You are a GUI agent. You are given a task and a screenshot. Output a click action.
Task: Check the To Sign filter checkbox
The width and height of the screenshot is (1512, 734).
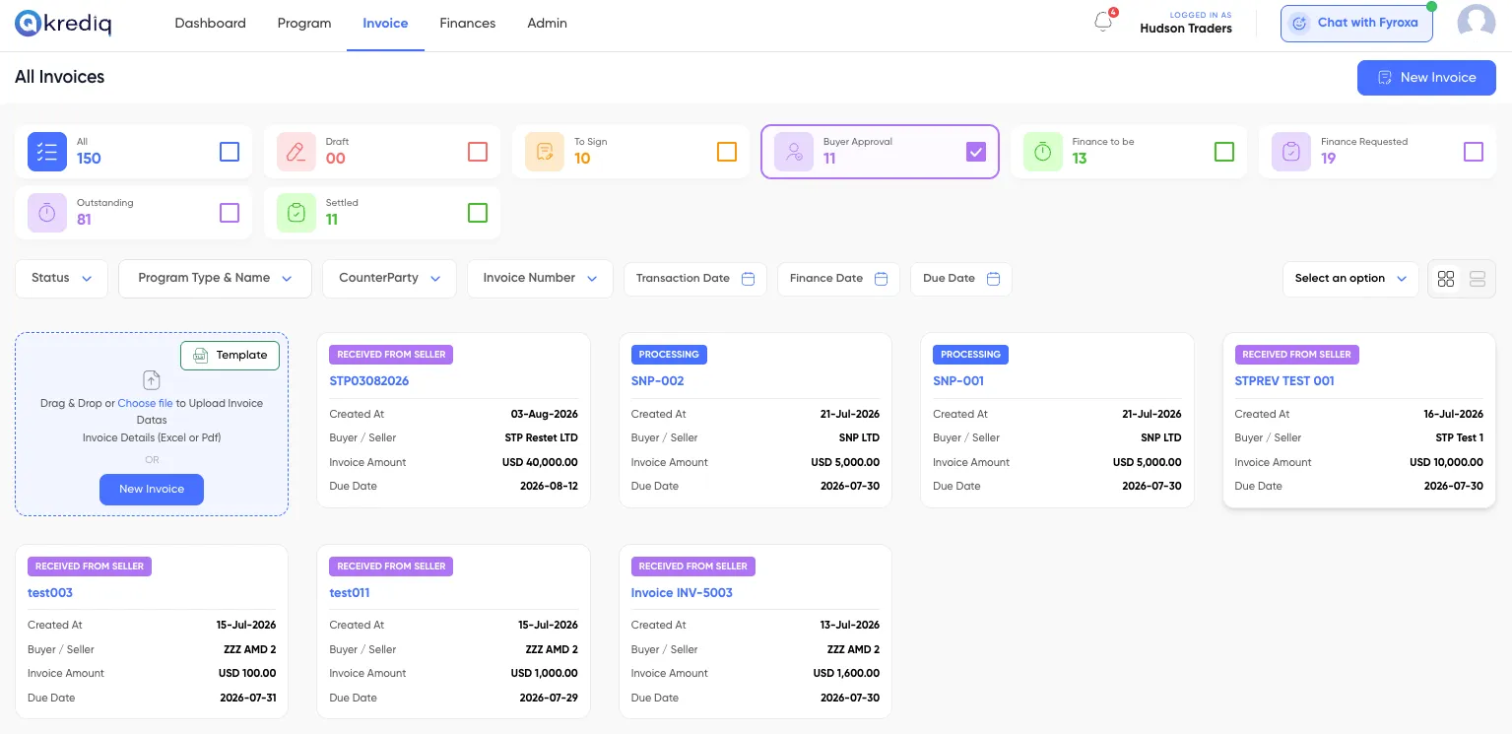[727, 152]
